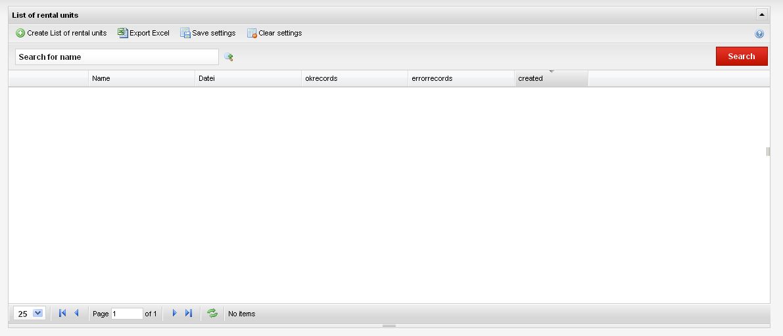783x336 pixels.
Task: Click the red Search button
Action: point(742,57)
